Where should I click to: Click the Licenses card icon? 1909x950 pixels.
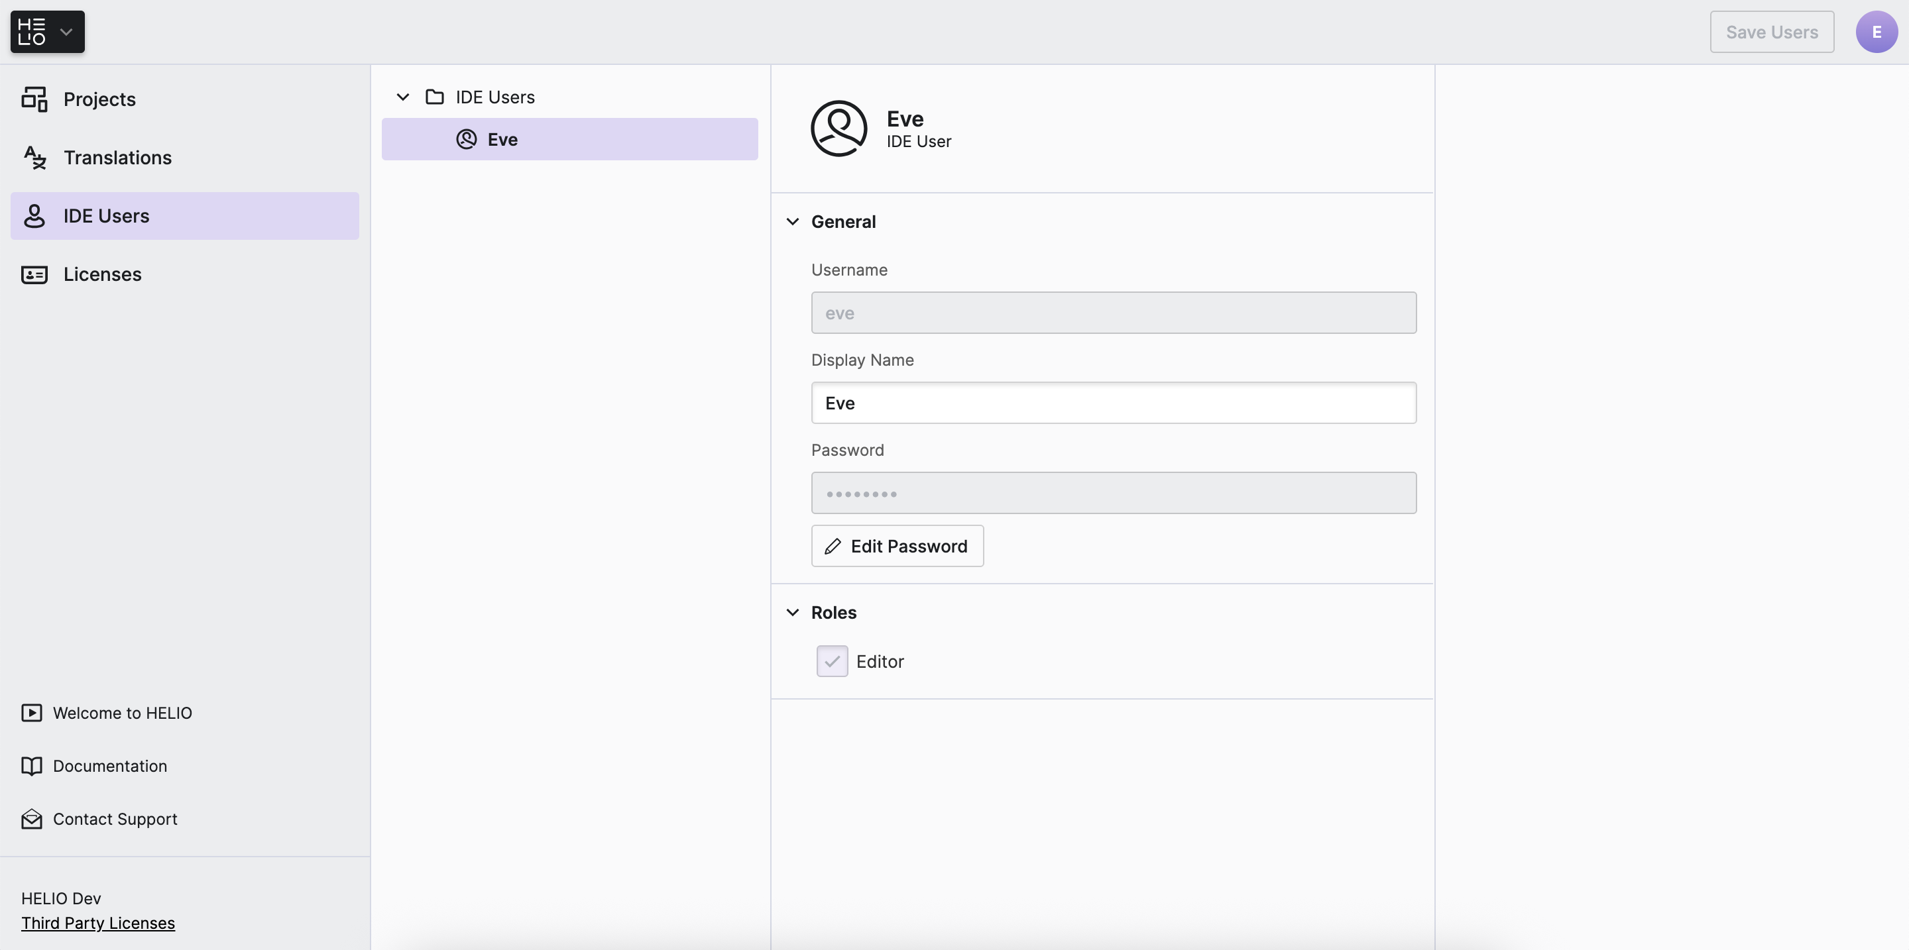coord(34,275)
